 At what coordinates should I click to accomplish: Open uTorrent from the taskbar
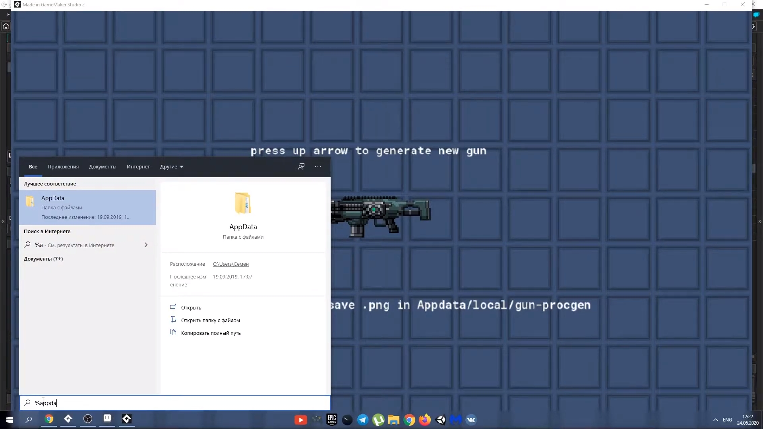tap(378, 420)
